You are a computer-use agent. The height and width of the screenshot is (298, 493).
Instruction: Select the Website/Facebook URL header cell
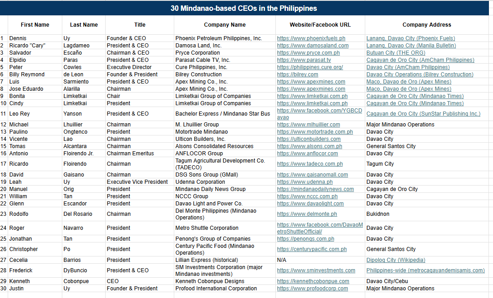320,25
